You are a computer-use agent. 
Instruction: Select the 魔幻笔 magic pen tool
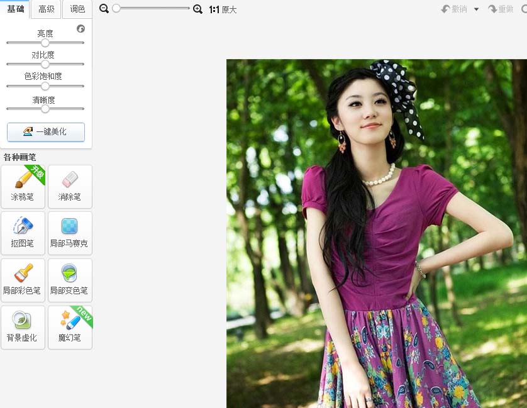click(x=70, y=328)
